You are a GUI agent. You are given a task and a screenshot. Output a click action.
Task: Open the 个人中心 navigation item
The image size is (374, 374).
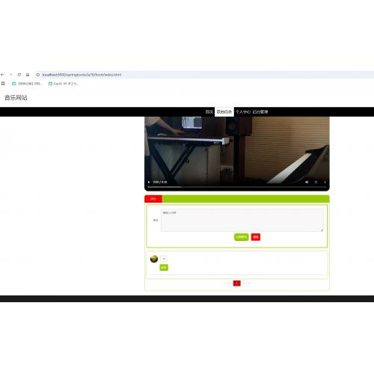pyautogui.click(x=243, y=111)
